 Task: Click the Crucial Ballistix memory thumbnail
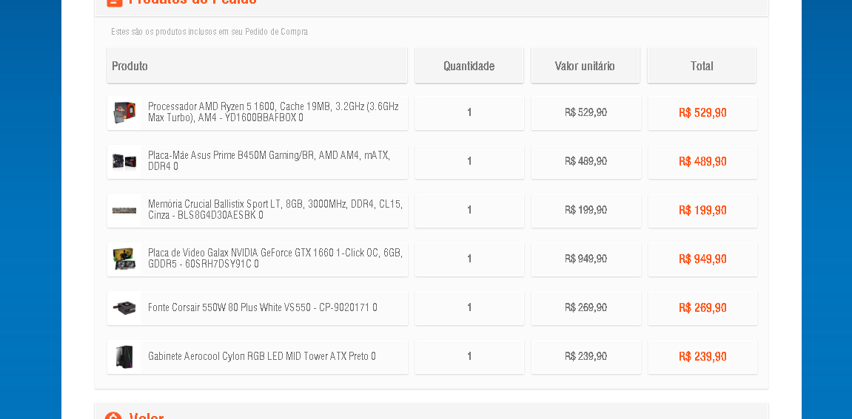tap(124, 210)
